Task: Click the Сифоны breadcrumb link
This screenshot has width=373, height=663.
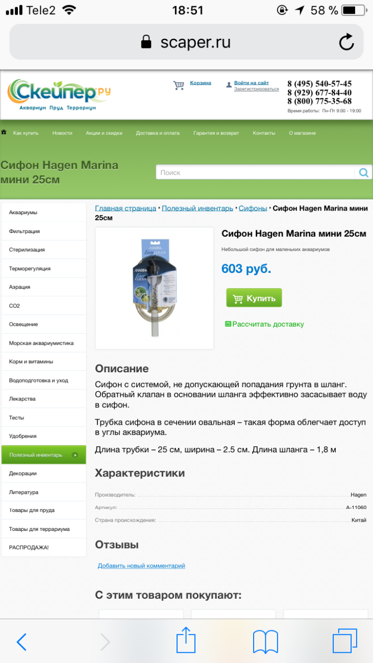Action: pos(253,208)
